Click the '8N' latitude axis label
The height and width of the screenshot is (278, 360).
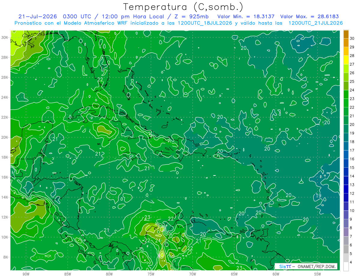(x=6, y=257)
